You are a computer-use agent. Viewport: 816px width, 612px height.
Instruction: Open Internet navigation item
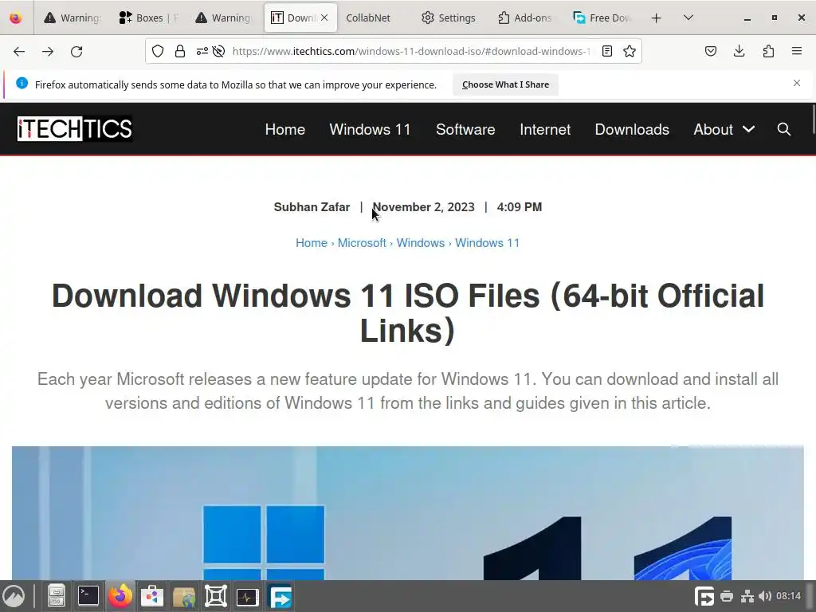tap(545, 130)
